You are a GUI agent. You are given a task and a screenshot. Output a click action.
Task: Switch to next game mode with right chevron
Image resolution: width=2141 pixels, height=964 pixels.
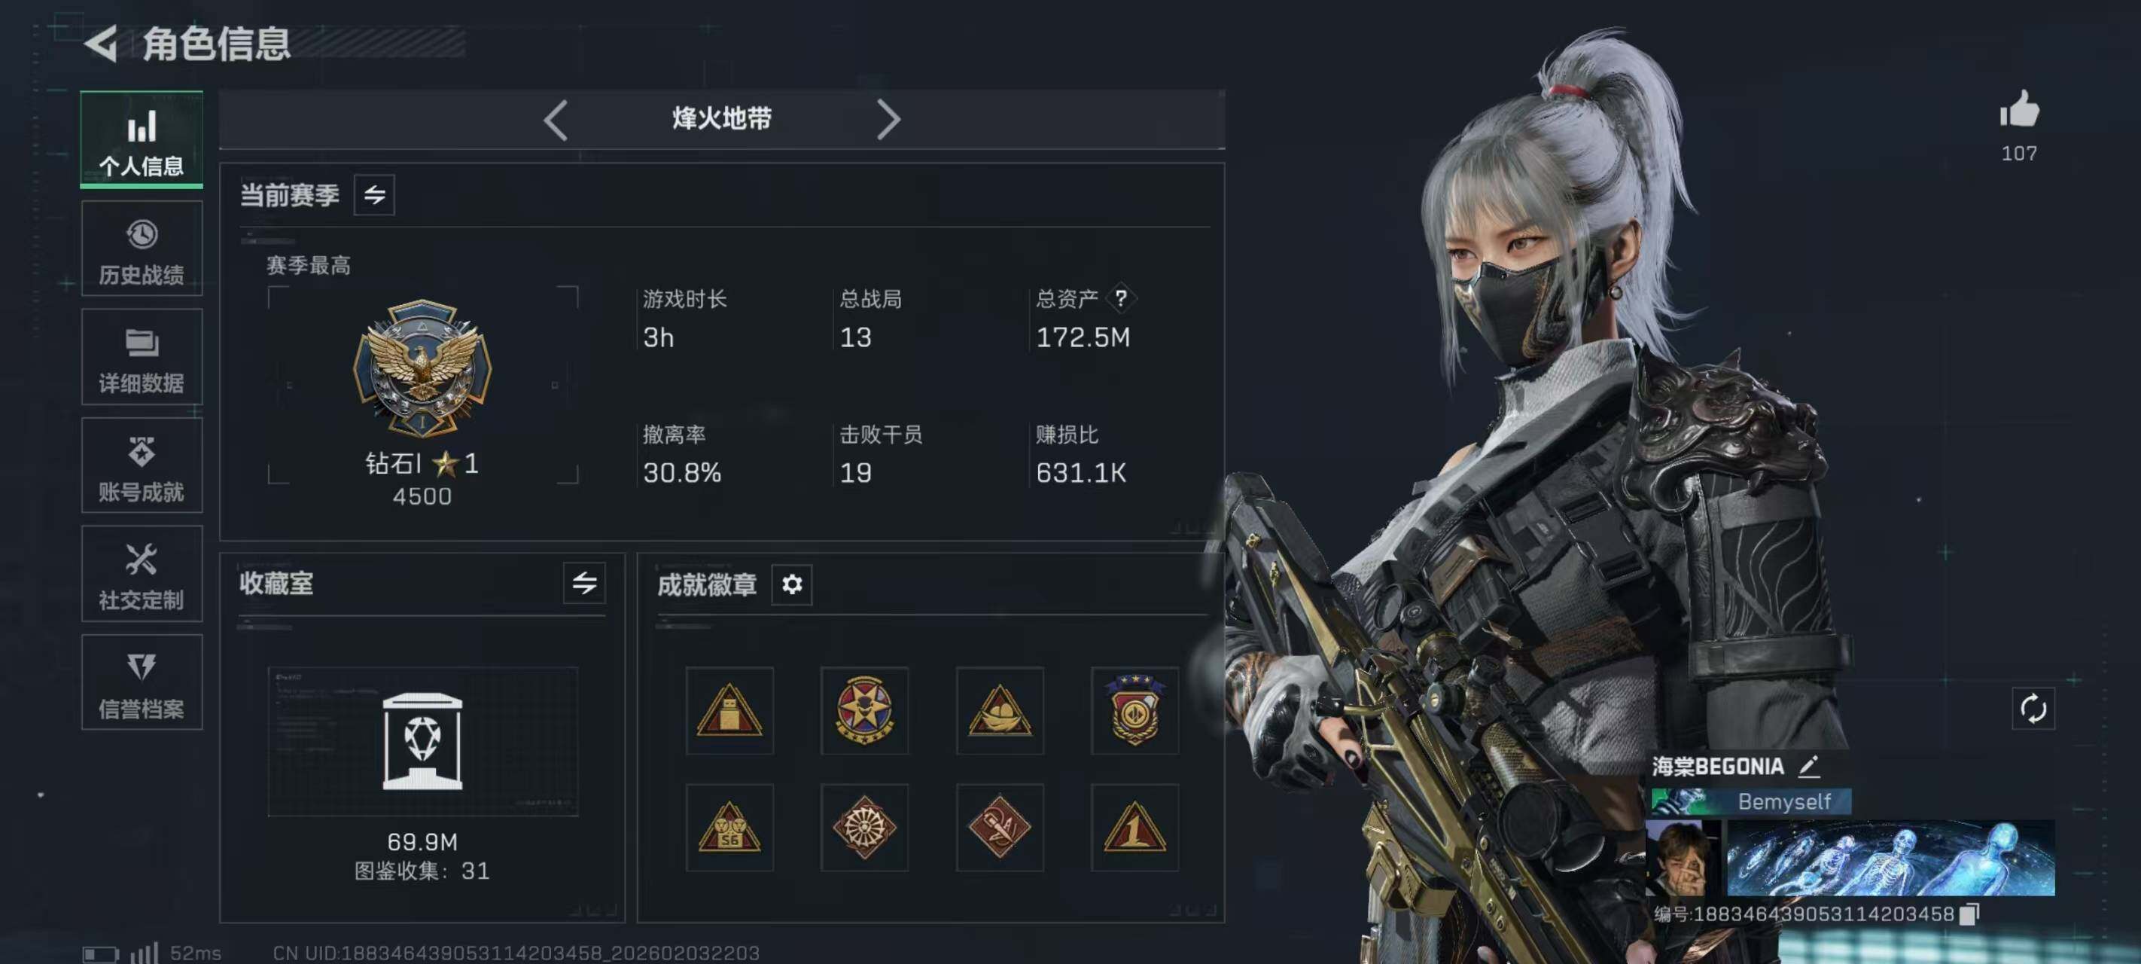point(888,120)
